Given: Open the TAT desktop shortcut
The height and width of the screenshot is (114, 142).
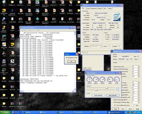Looking at the screenshot, I should point(4,54).
